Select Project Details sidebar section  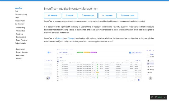click(20, 43)
